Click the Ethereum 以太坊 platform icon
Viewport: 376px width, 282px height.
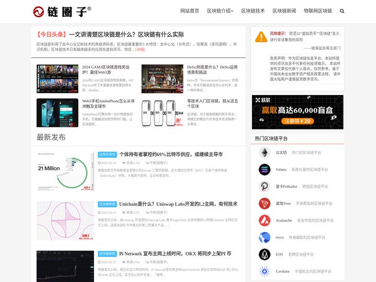click(x=264, y=152)
